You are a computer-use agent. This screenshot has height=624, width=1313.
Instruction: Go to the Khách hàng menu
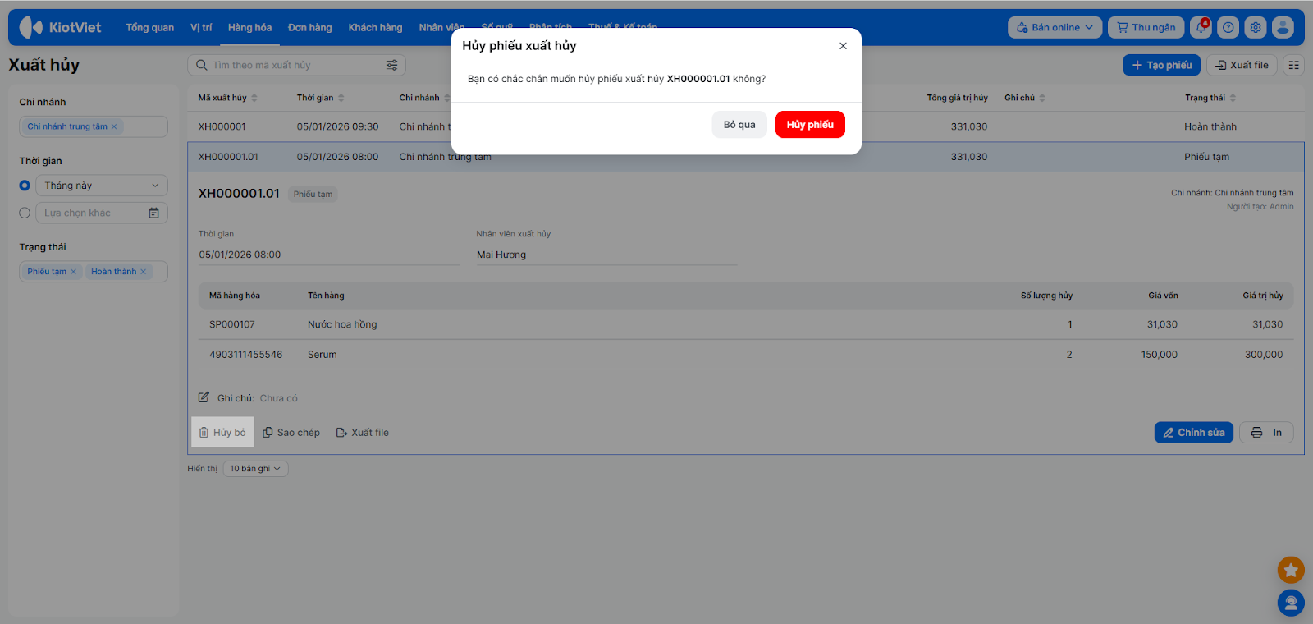375,27
